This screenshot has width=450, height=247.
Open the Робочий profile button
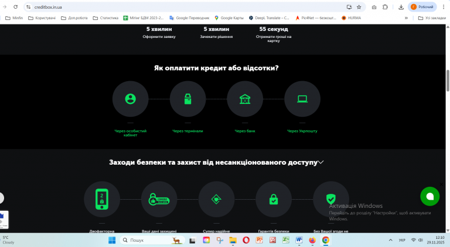(x=422, y=7)
